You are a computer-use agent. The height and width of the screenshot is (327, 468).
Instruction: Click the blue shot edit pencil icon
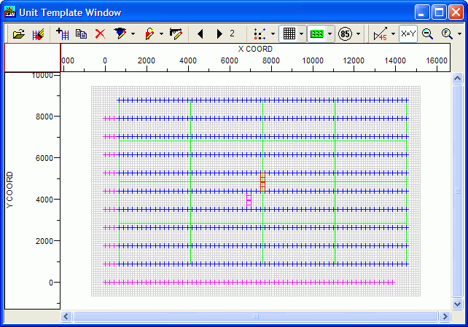click(x=120, y=34)
